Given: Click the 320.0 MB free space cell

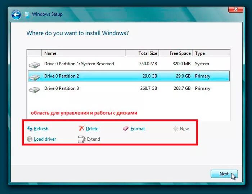Looking at the screenshot, I should [181, 64].
